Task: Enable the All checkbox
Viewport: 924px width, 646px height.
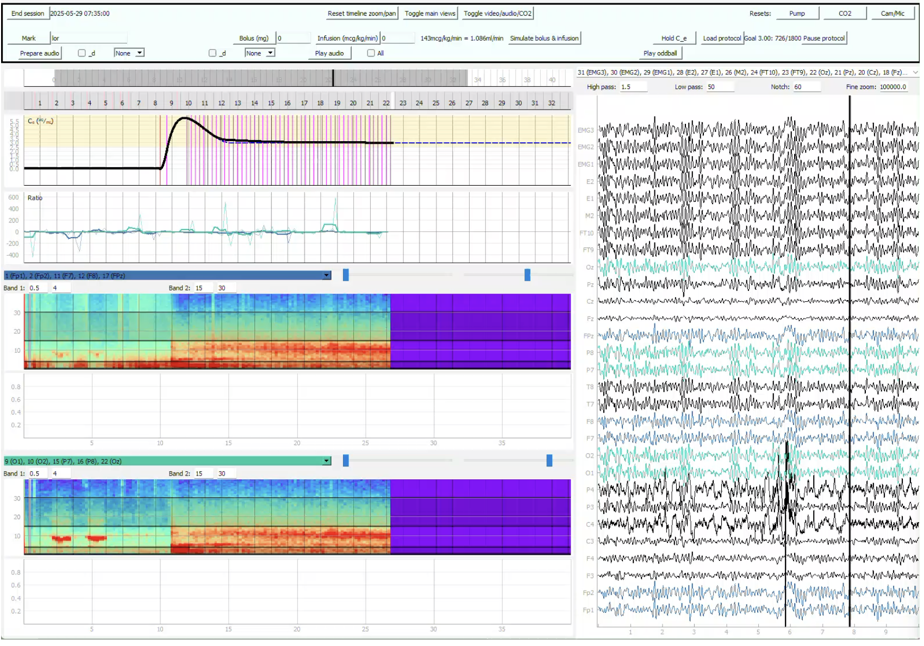Action: [371, 53]
